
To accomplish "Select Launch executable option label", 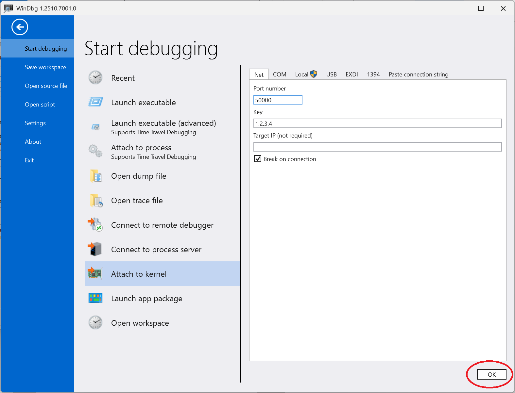I will click(143, 103).
